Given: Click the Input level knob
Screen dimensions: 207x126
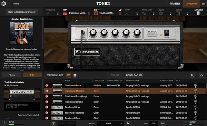Looking at the screenshot, I should [4, 123].
